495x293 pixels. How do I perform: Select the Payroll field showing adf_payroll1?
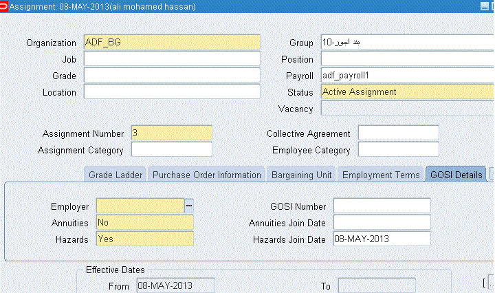click(x=406, y=75)
